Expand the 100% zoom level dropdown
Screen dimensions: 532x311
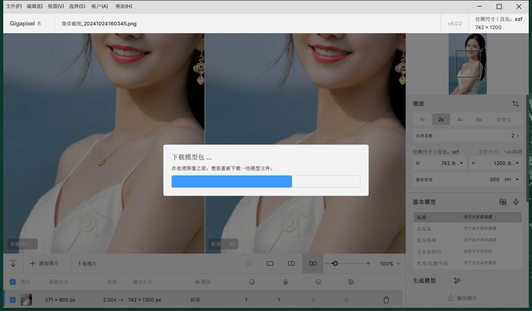click(389, 263)
